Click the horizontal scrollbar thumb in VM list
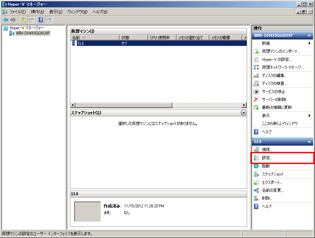 pyautogui.click(x=124, y=105)
